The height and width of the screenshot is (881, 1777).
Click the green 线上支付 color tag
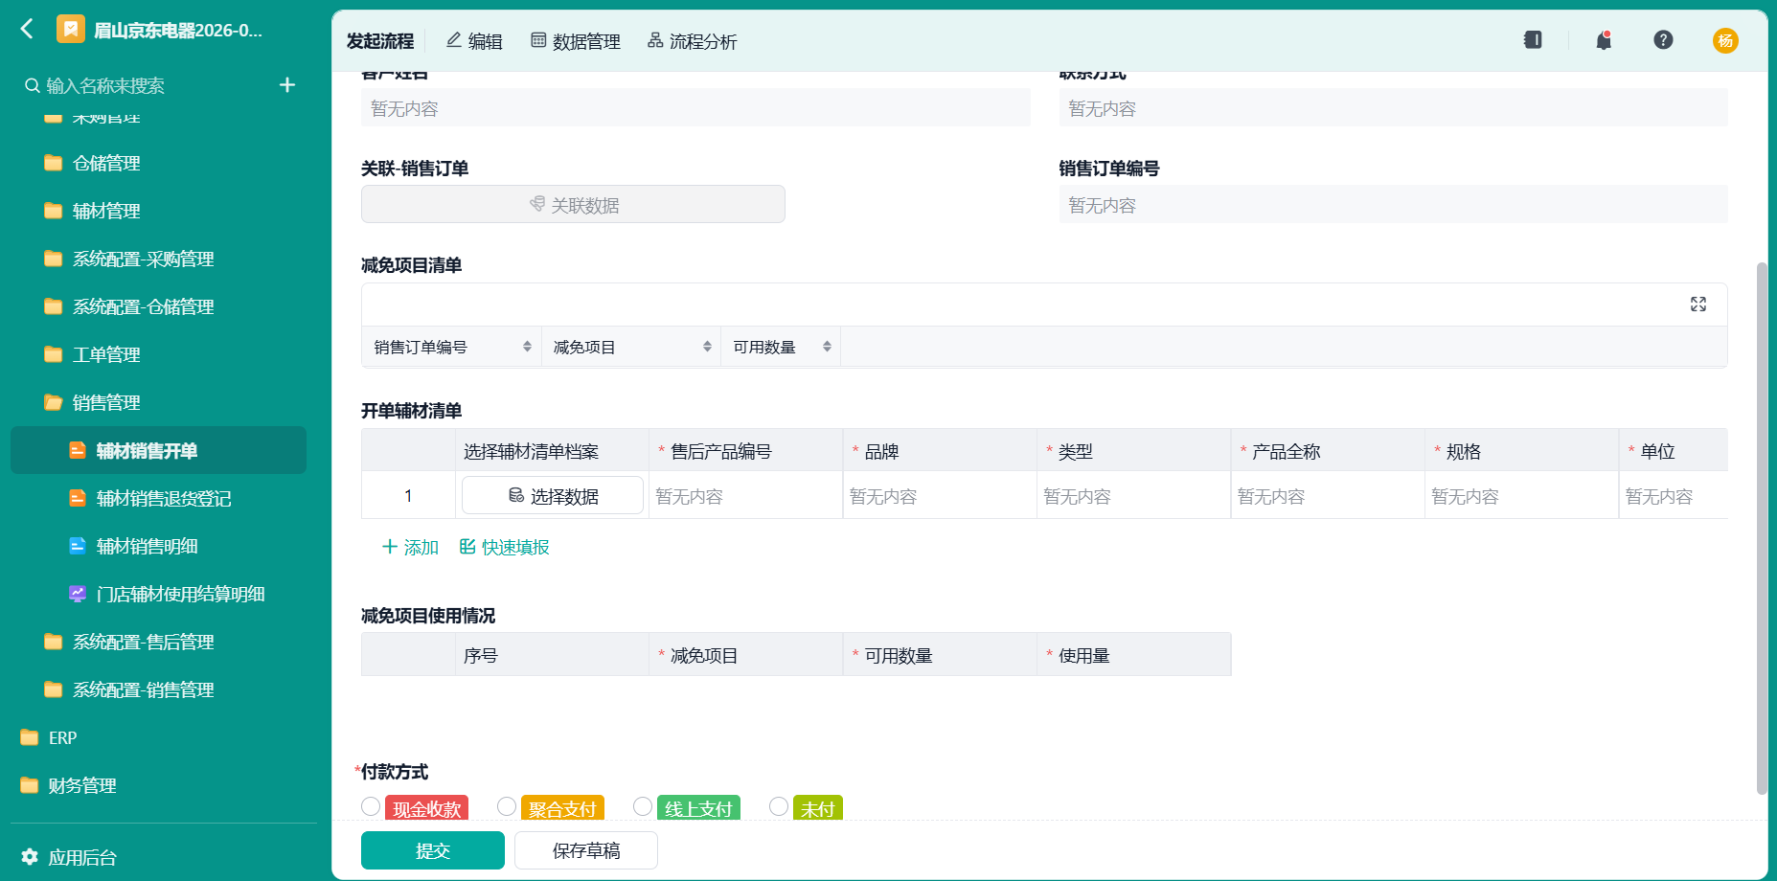point(698,808)
